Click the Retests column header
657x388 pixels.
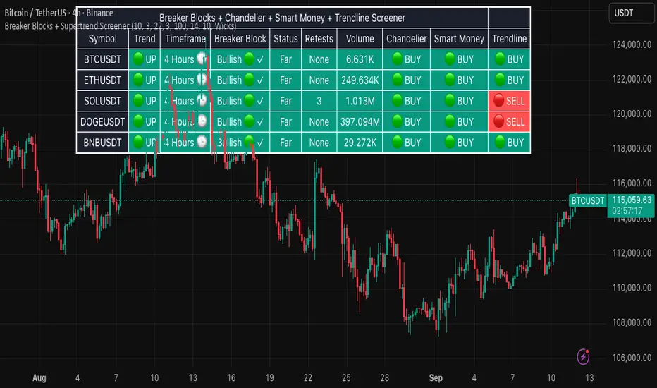[319, 39]
